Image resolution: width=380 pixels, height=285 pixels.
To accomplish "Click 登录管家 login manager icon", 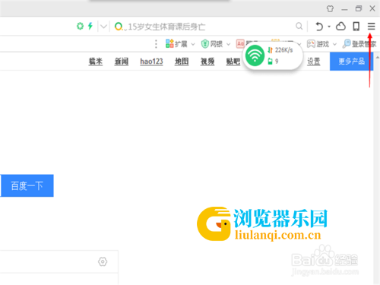I will (x=347, y=44).
